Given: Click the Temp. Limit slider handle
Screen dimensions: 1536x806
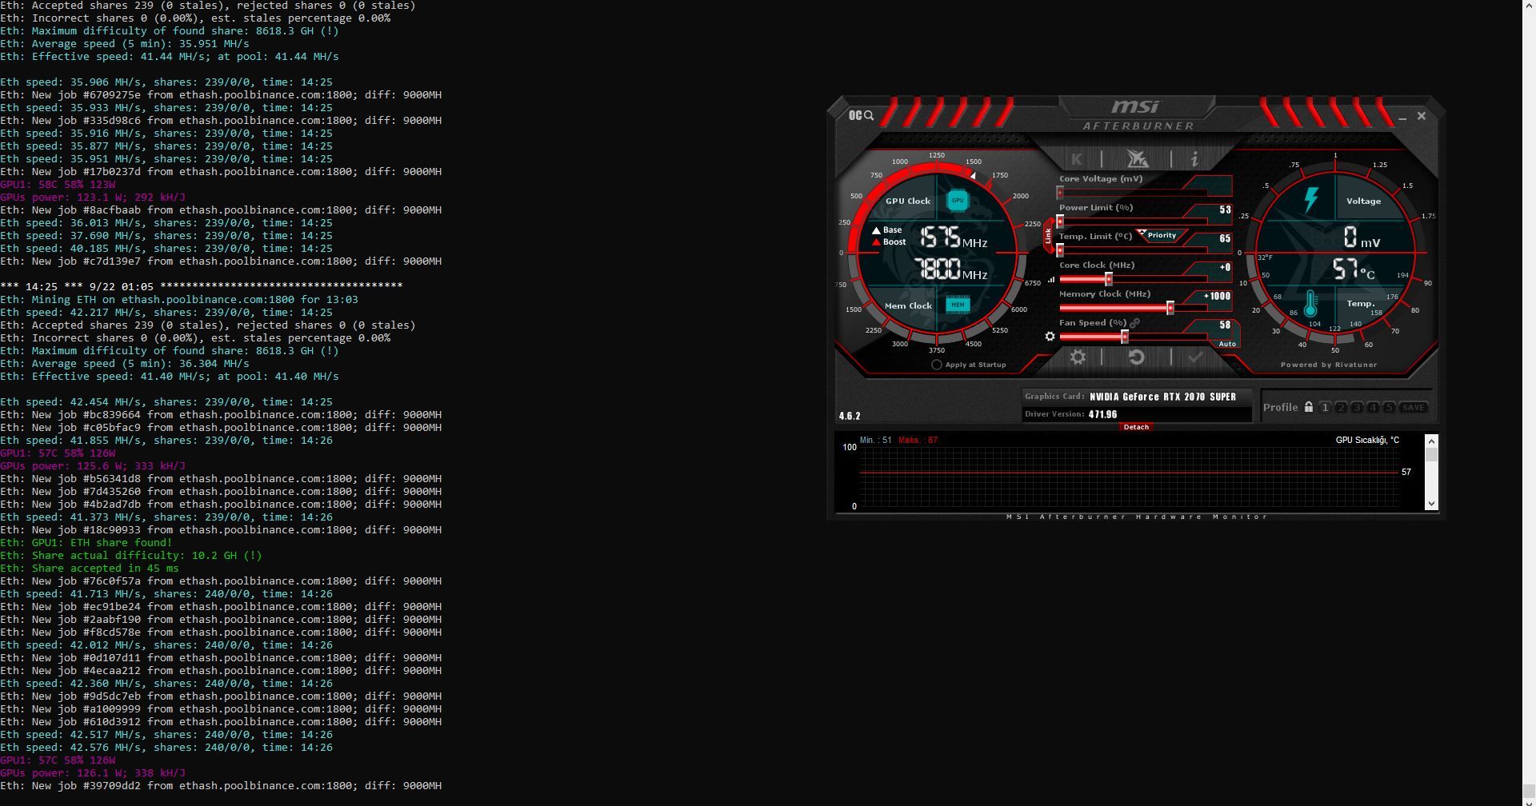Looking at the screenshot, I should (1060, 250).
